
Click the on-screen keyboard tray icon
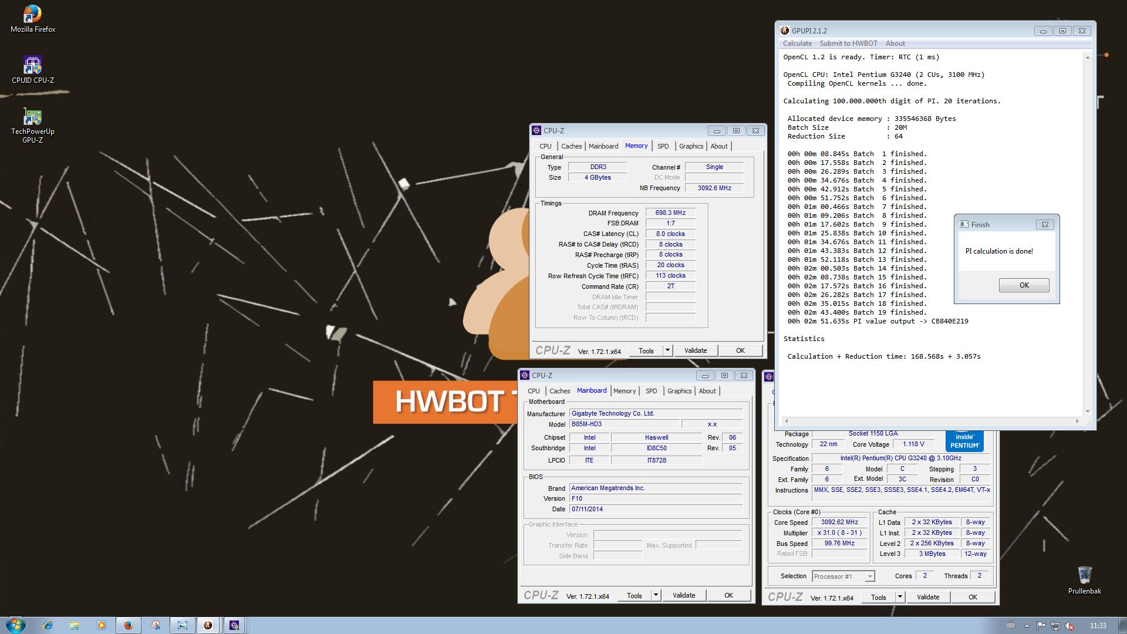(x=1011, y=626)
